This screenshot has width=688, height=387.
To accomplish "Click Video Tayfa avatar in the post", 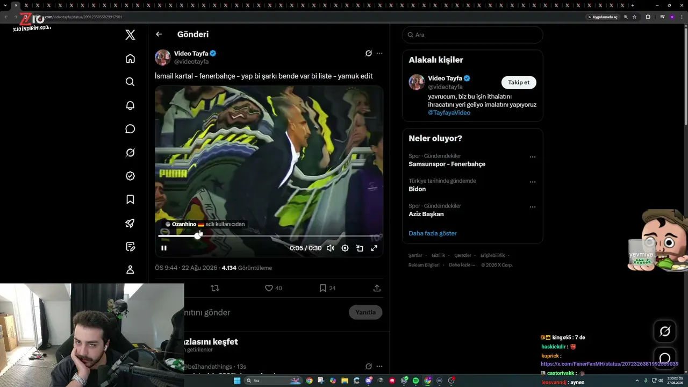I will pos(163,58).
